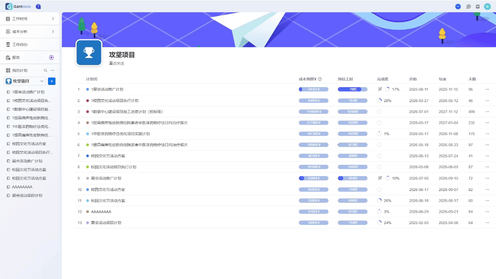Select 我的计划 in sidebar
This screenshot has height=279, width=496.
pos(20,71)
